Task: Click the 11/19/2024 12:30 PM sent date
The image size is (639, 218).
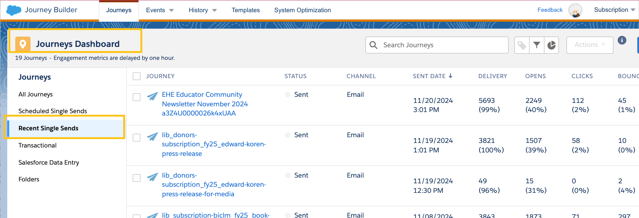Action: coord(433,186)
